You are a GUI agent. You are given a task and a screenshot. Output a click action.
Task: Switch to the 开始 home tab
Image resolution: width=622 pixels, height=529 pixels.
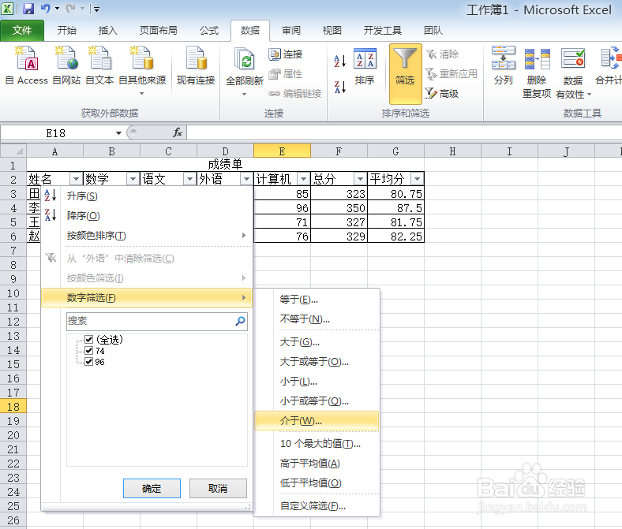pos(66,31)
